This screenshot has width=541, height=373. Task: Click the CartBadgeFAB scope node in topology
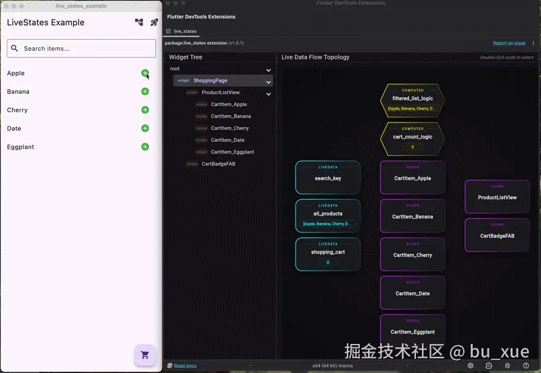click(497, 235)
